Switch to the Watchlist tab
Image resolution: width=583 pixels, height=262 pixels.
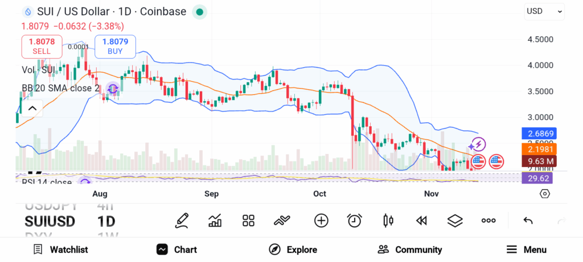click(60, 249)
